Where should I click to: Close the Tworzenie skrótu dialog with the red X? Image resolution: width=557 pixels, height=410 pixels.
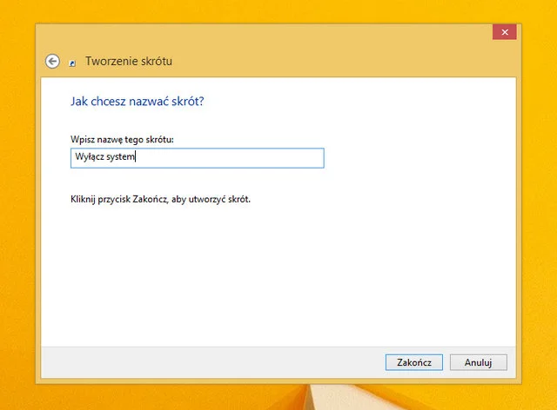click(x=504, y=32)
